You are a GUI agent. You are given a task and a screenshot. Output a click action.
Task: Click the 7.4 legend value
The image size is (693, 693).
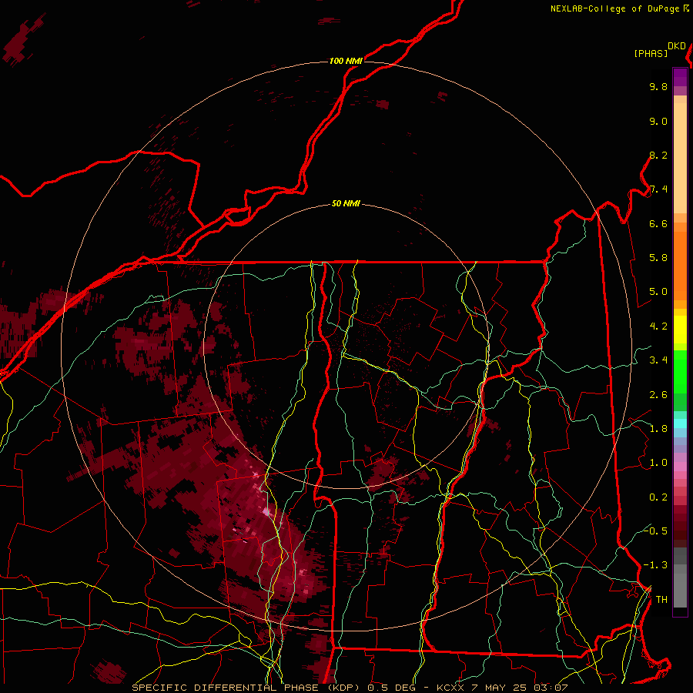[658, 189]
